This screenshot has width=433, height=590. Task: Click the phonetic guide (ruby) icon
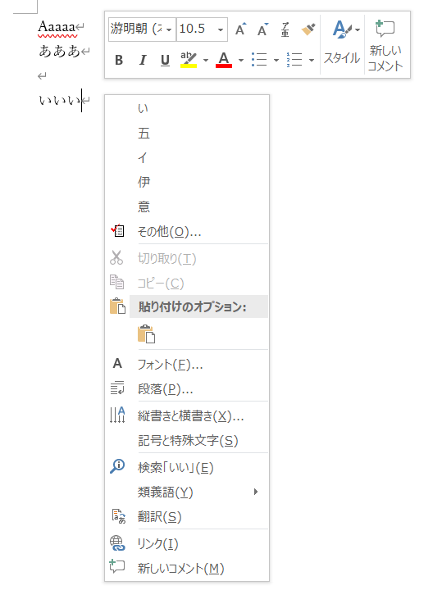(x=285, y=29)
